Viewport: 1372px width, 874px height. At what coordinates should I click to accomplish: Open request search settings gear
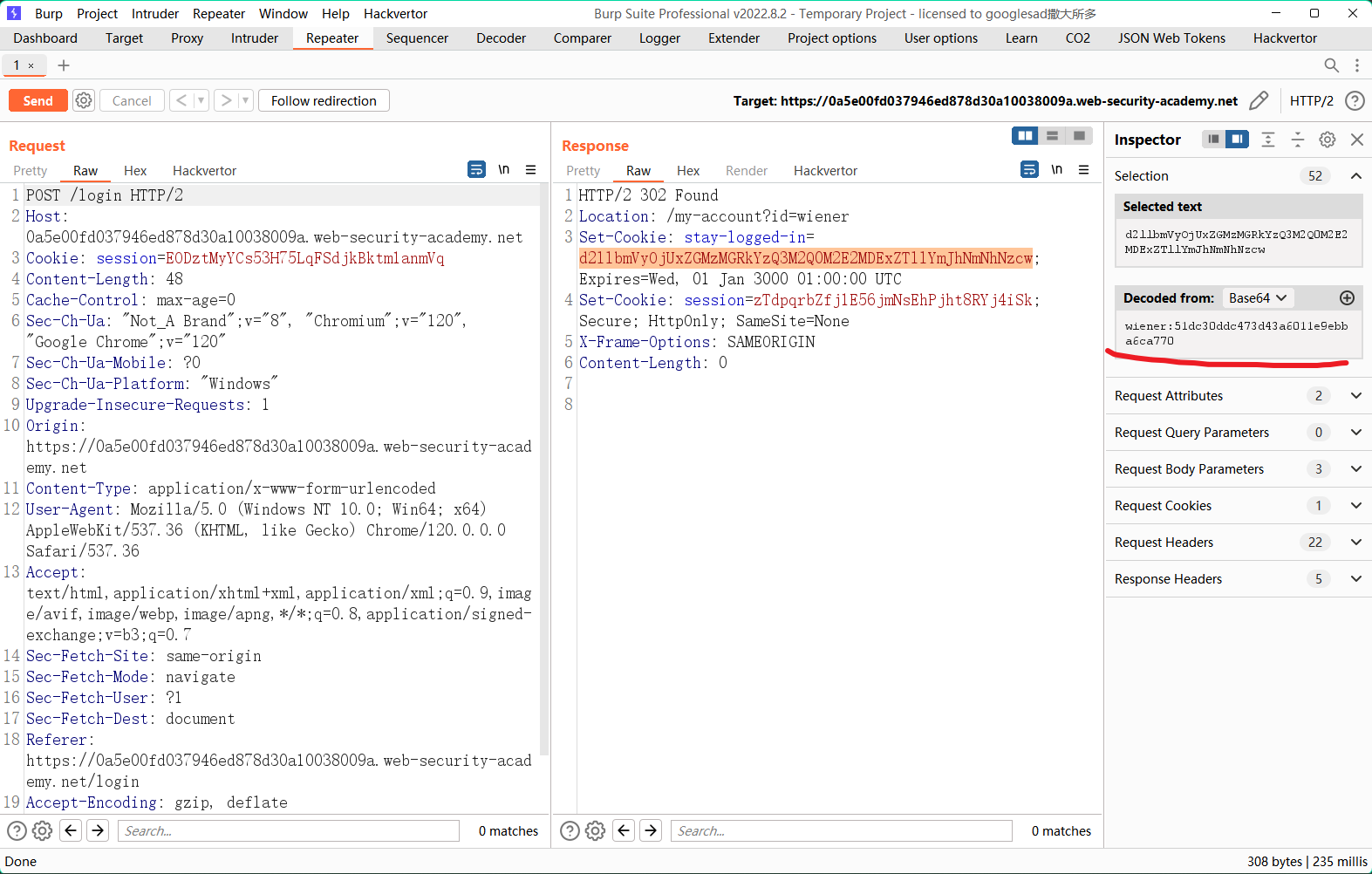tap(42, 830)
